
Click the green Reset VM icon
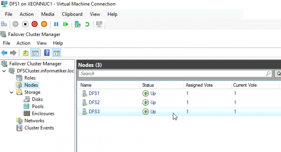pyautogui.click(x=65, y=24)
